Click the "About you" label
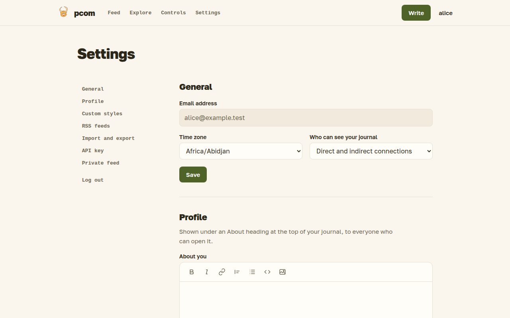Screen dimensions: 510x318 [193, 256]
